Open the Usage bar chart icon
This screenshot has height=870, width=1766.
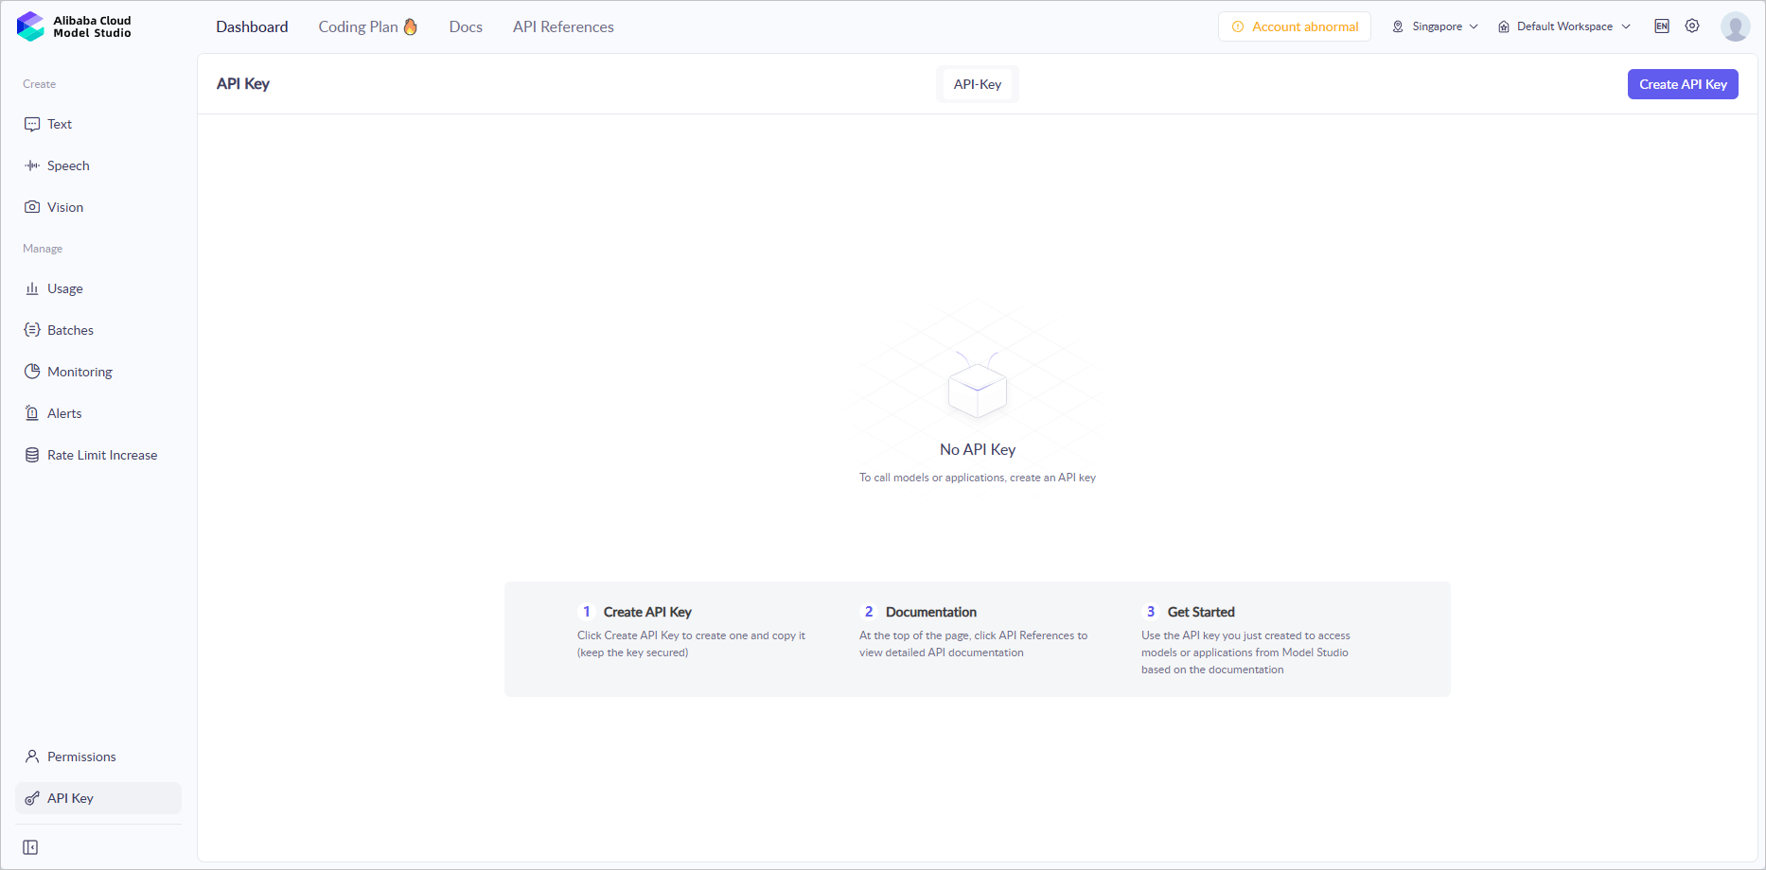click(32, 288)
